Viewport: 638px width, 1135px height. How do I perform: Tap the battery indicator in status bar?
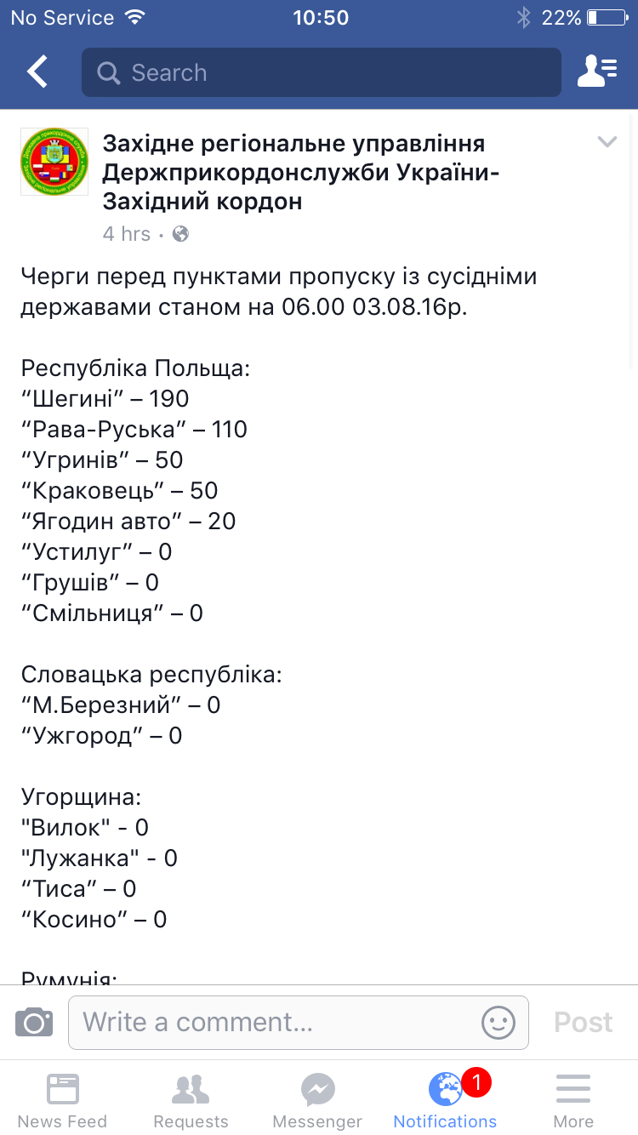tap(606, 18)
